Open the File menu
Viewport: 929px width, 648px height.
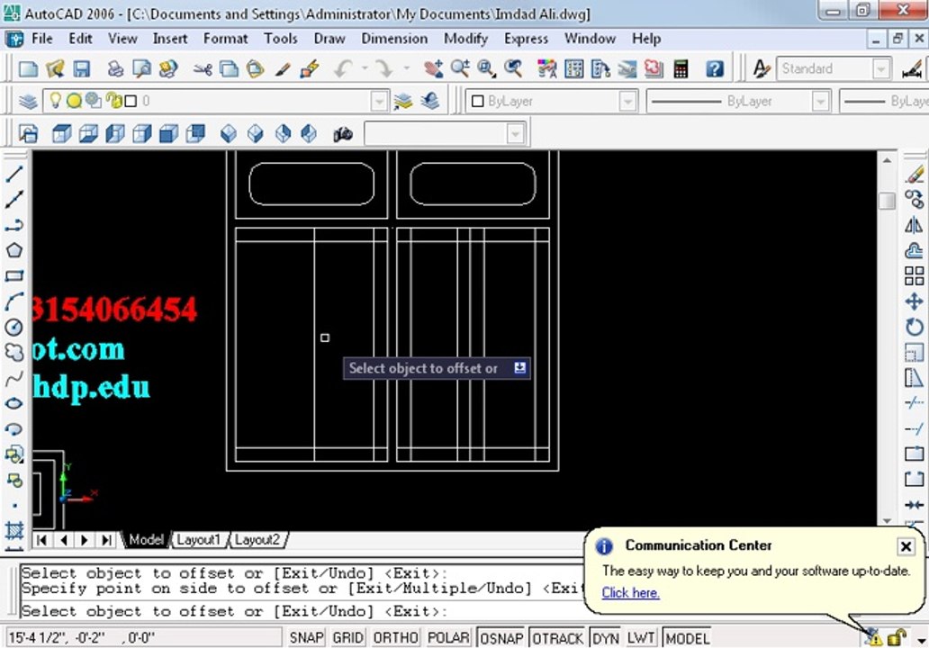click(42, 39)
